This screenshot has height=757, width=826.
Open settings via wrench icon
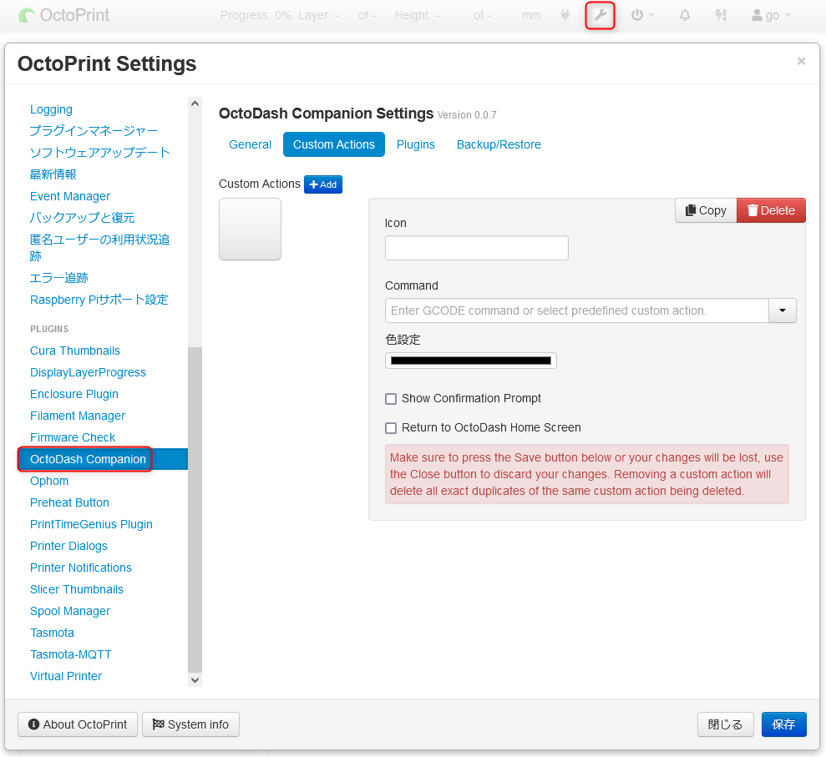(x=600, y=15)
